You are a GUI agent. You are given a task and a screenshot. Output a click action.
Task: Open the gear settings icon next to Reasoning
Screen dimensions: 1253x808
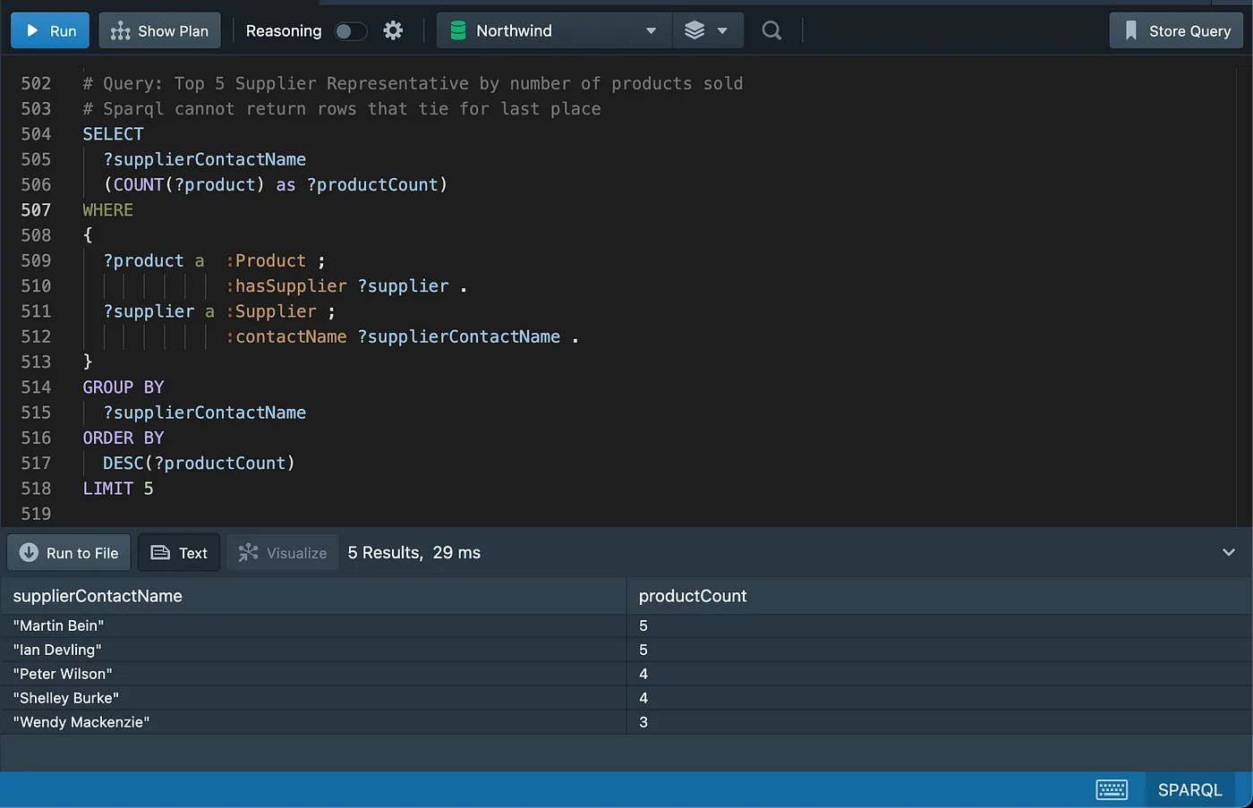[x=393, y=30]
